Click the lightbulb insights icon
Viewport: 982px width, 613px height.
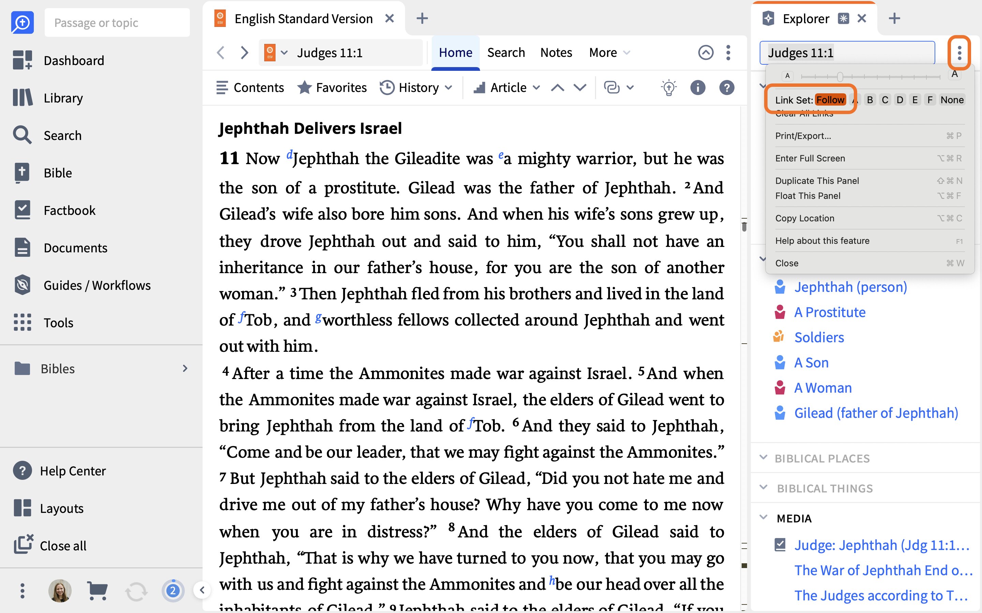[668, 88]
